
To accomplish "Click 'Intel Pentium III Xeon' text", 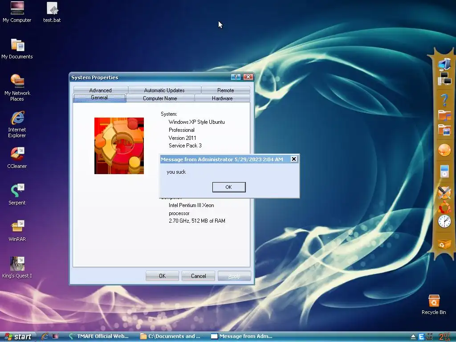I will coord(191,205).
